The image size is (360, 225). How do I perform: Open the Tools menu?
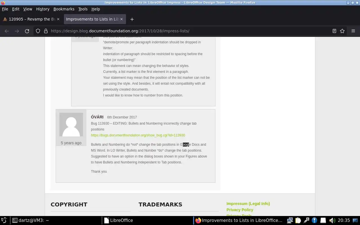point(83,9)
